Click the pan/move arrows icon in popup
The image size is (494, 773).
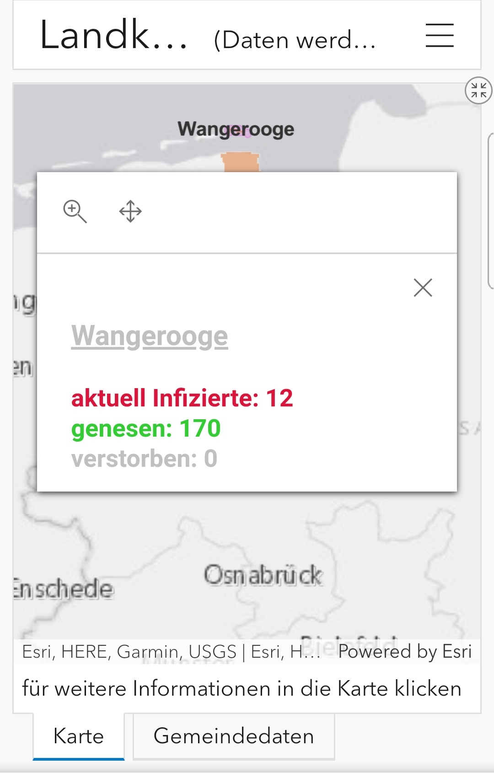coord(130,211)
